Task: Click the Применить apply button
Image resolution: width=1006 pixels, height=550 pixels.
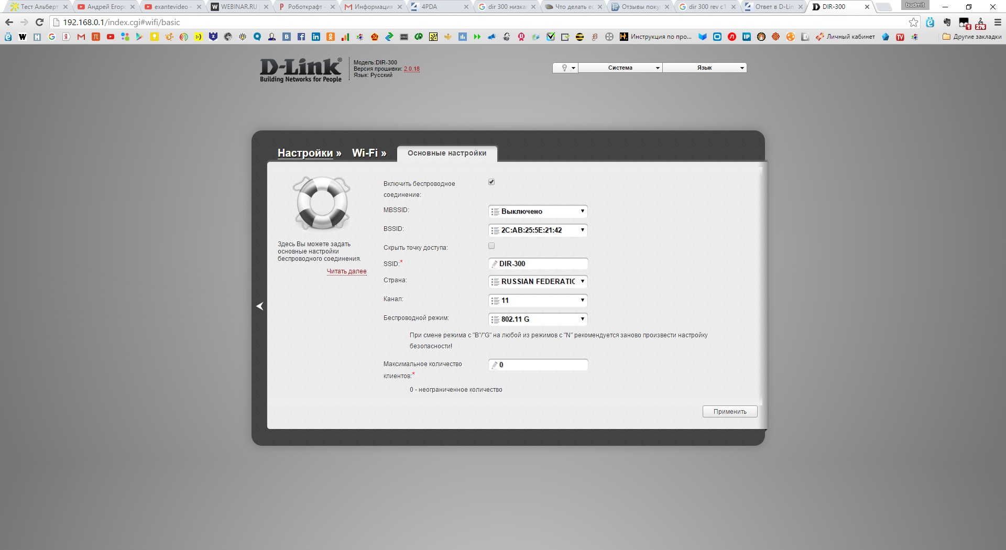Action: tap(730, 412)
